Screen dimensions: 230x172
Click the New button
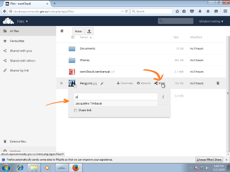point(78,31)
